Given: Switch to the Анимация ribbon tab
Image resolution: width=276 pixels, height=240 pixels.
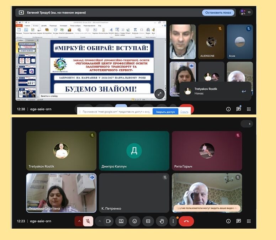Looking at the screenshot, I should click(x=63, y=26).
